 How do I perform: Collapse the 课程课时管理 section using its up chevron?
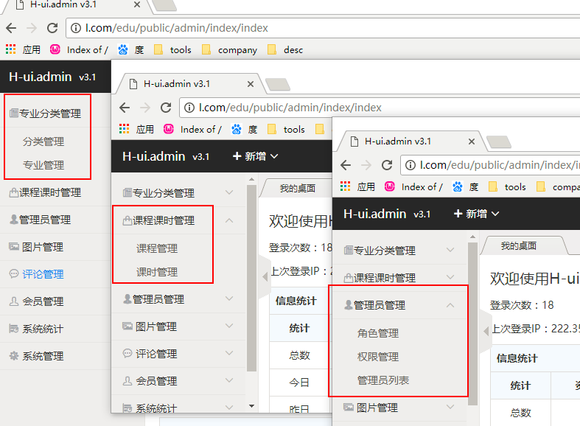click(229, 220)
